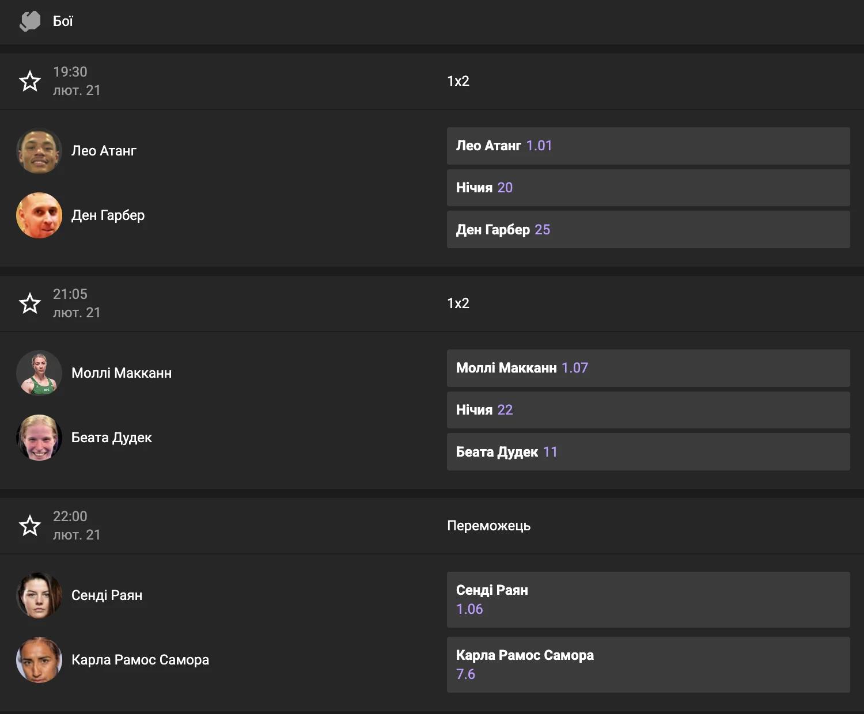Click Беата Дудек's avatar image
Viewport: 864px width, 714px height.
[x=39, y=438]
